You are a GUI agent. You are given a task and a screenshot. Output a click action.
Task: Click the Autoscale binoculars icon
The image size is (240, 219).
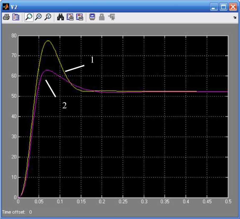(60, 17)
